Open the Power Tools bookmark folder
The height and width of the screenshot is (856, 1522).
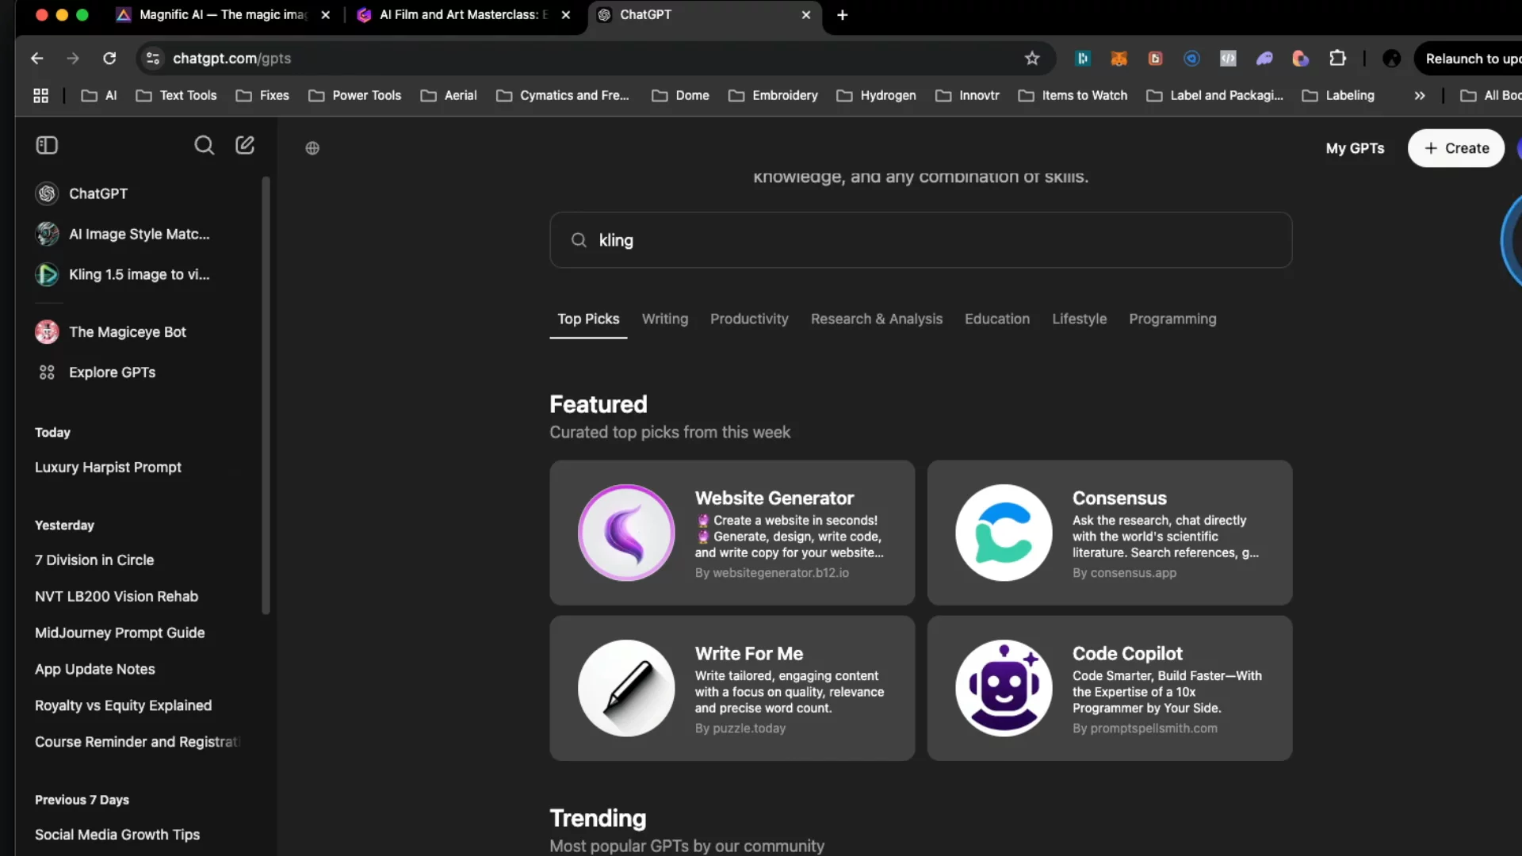355,95
